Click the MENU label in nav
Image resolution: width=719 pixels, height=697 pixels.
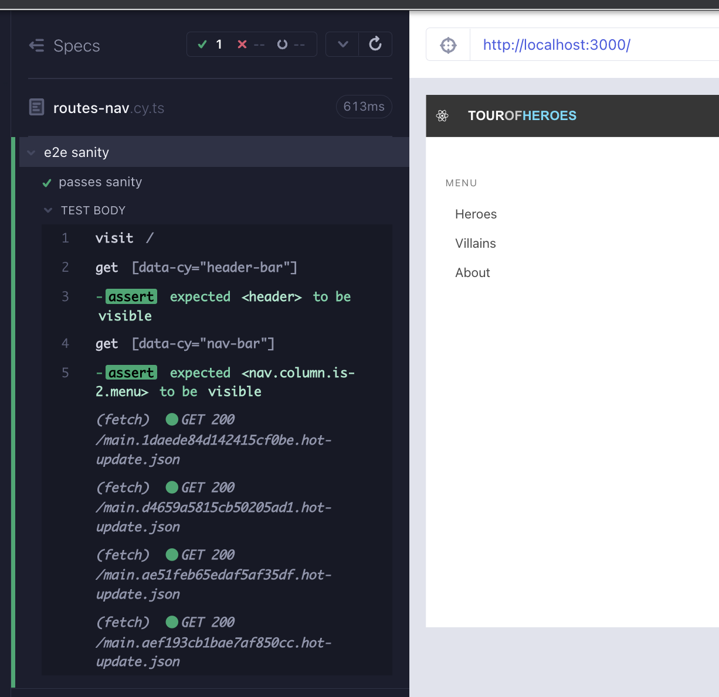[461, 183]
